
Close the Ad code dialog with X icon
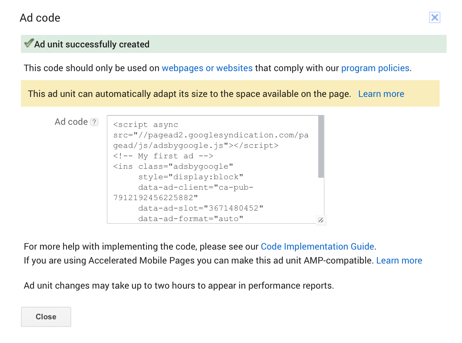[x=434, y=17]
